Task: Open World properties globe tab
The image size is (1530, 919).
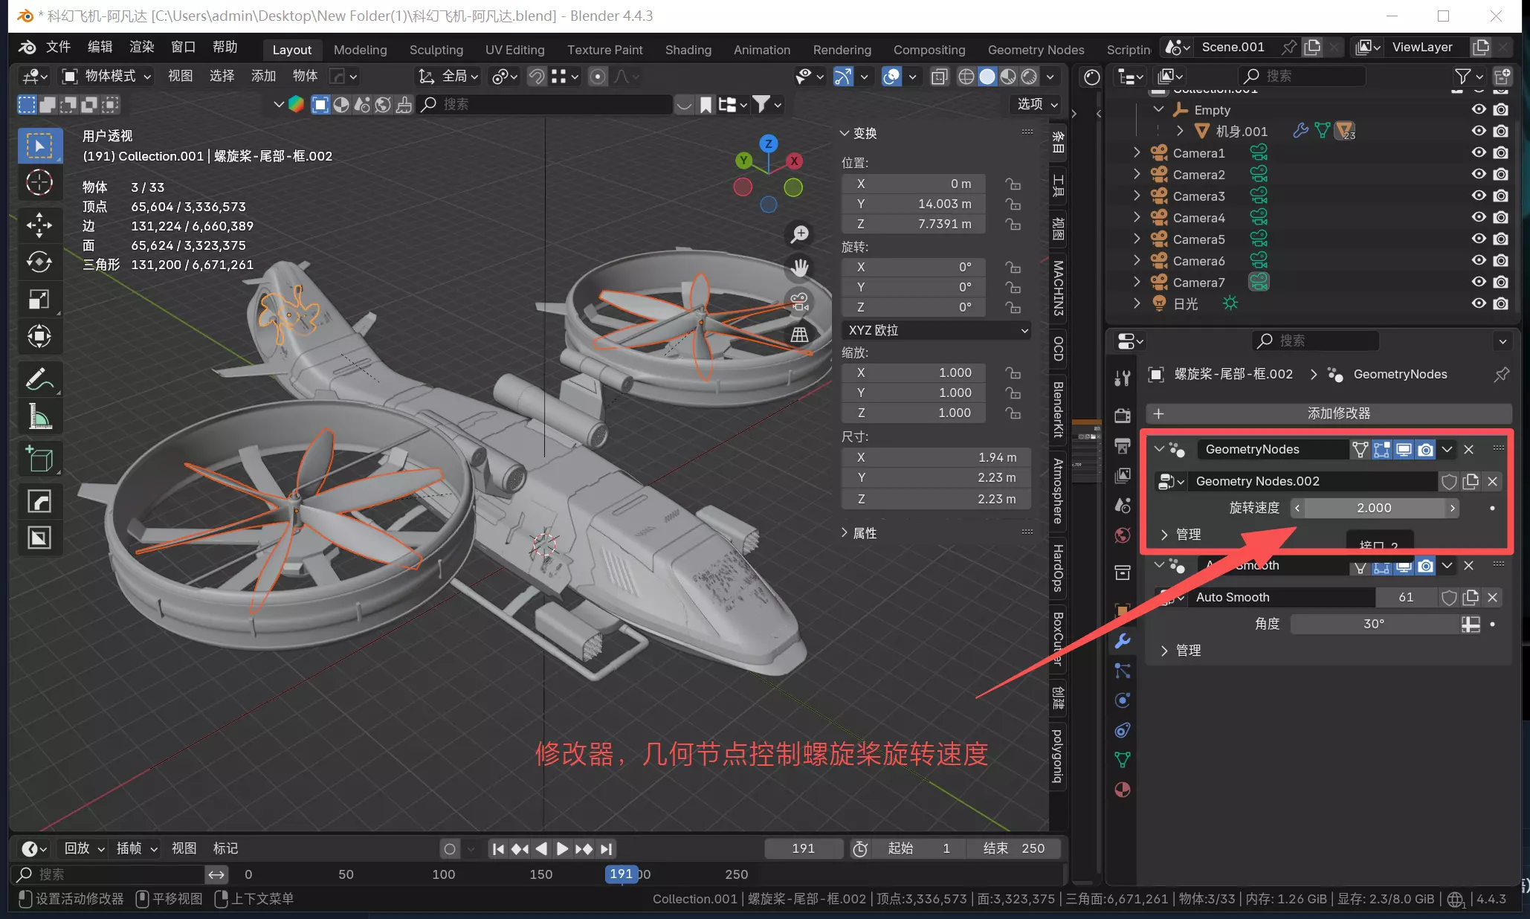Action: click(1123, 535)
